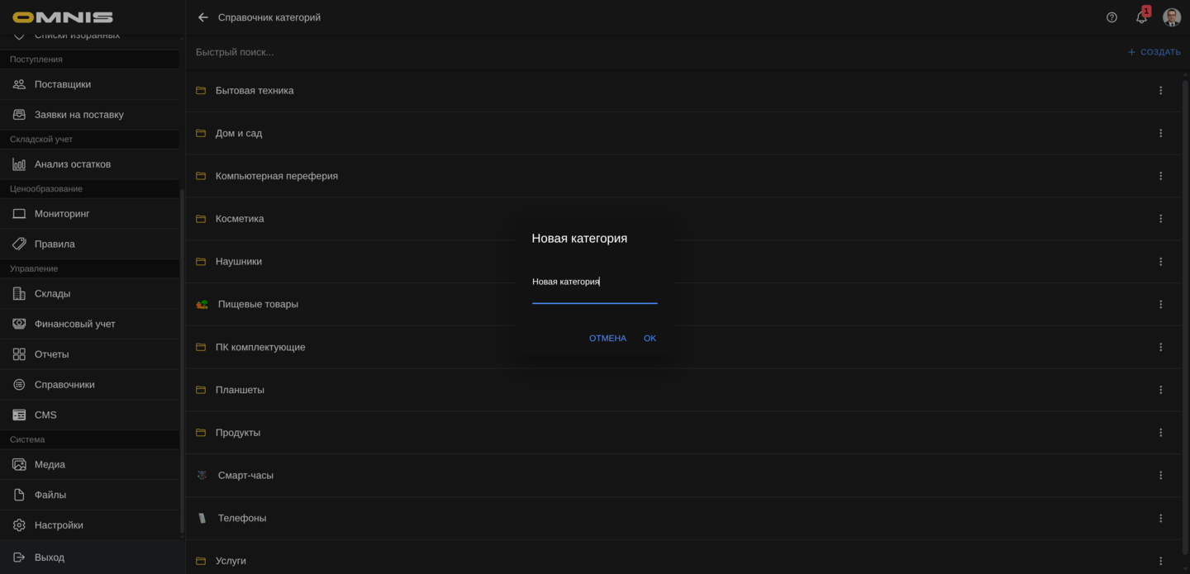
Task: Open the three-dot menu for Дом и сад
Action: pyautogui.click(x=1161, y=132)
